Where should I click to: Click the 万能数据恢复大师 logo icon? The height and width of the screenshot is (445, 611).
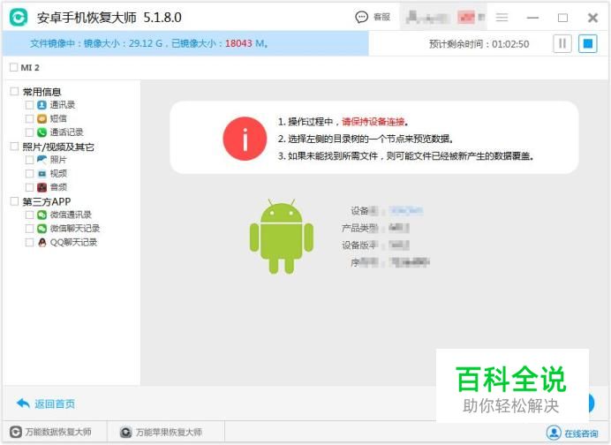[x=15, y=432]
